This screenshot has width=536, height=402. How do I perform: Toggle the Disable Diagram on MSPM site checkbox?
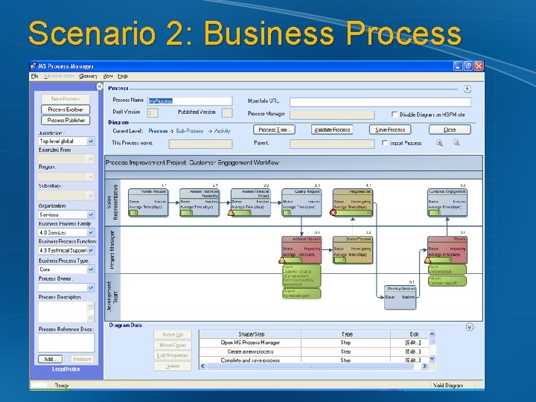(x=395, y=114)
